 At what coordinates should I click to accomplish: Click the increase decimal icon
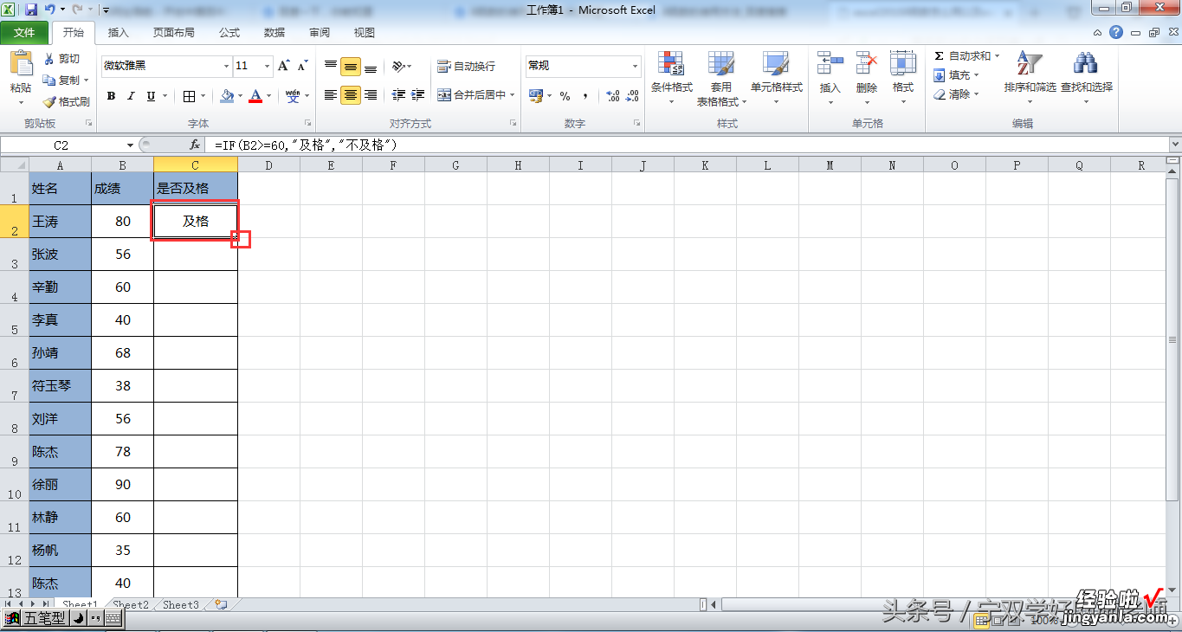(x=612, y=96)
